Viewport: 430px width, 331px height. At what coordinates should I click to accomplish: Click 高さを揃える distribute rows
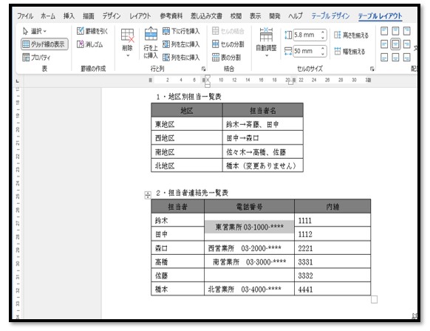pyautogui.click(x=351, y=35)
